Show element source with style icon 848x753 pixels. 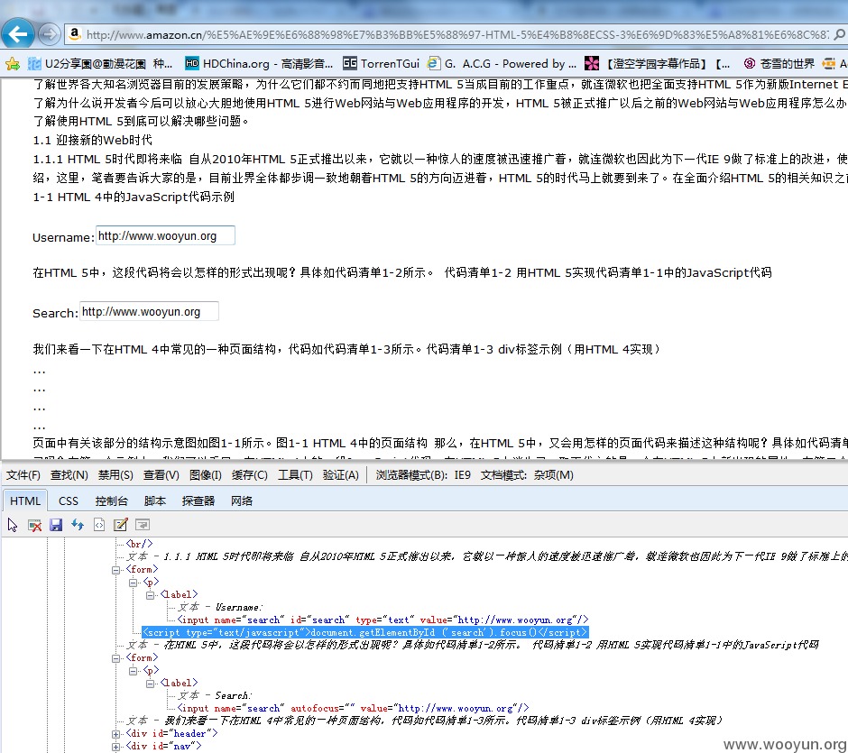[99, 525]
